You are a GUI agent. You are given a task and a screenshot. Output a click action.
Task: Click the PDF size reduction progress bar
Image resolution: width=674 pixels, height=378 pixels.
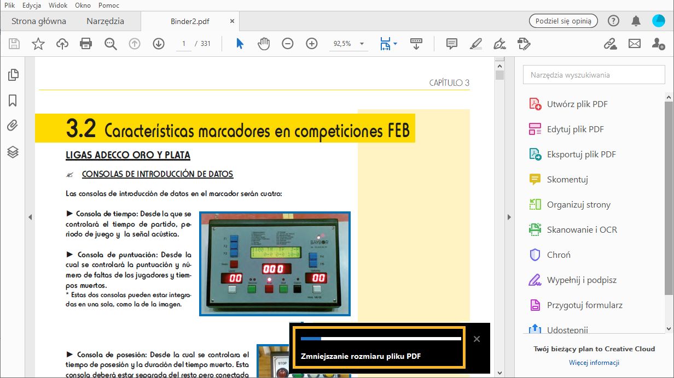pyautogui.click(x=381, y=339)
